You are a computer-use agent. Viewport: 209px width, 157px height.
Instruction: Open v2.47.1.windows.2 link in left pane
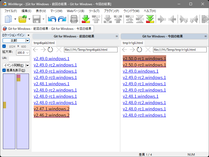(51, 109)
